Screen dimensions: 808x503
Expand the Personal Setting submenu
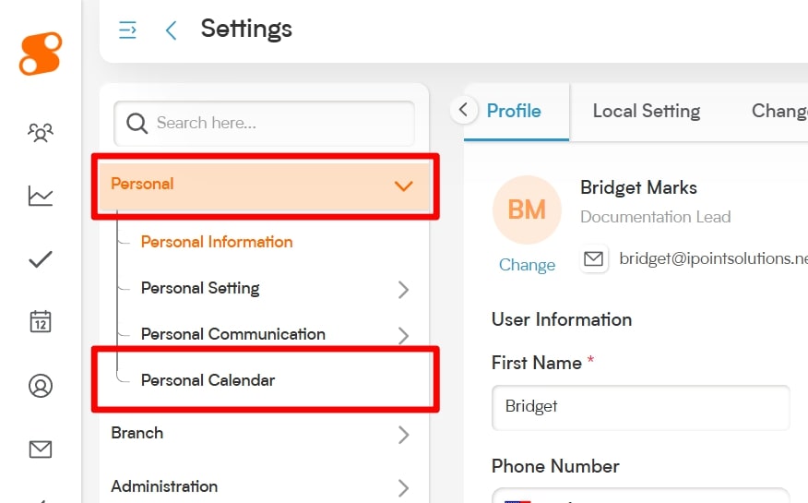point(403,289)
